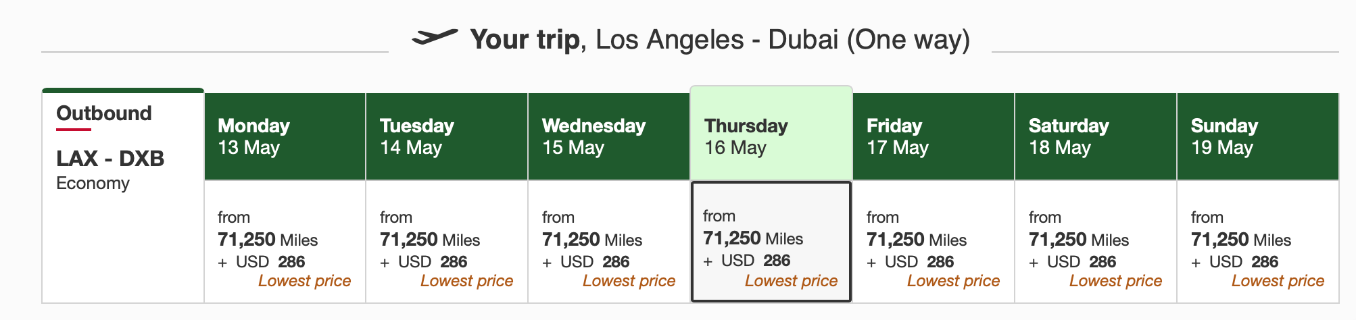The image size is (1356, 320).
Task: Choose the Tuesday 14 May date tab
Action: pos(447,136)
